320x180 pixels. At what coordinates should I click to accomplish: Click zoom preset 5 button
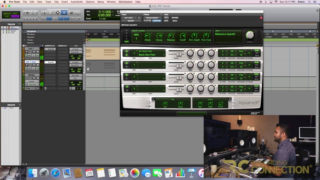(x=36, y=19)
